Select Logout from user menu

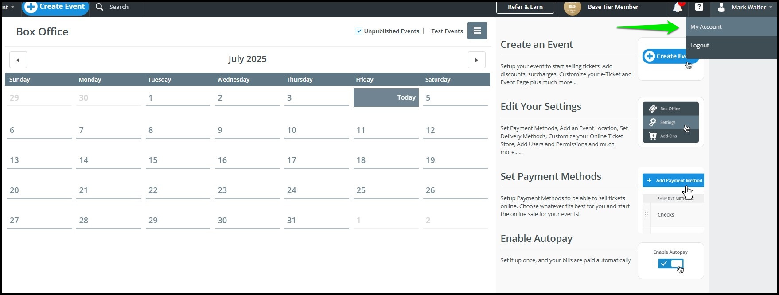pyautogui.click(x=732, y=45)
